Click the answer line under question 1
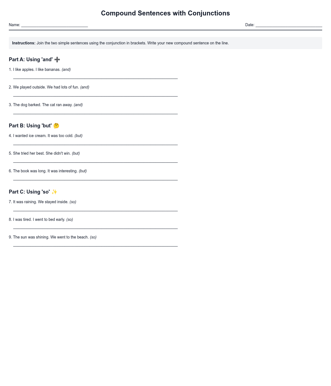Viewport: 331px width, 386px height. tap(95, 76)
